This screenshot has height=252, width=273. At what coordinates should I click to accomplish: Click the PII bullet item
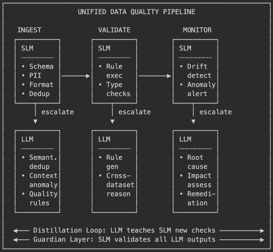[35, 76]
